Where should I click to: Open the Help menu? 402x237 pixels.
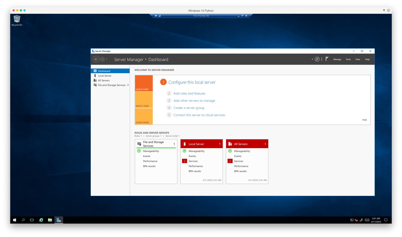[367, 59]
